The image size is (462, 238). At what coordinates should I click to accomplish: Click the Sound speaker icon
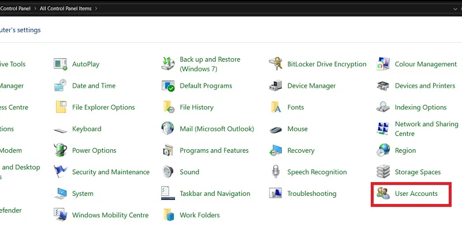(x=168, y=172)
